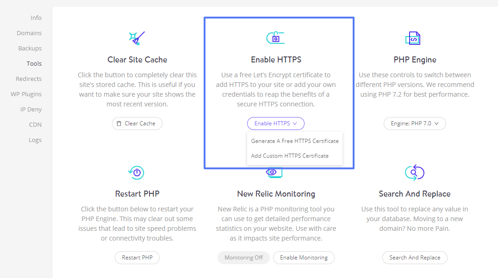Click the Restart PHP button
Image resolution: width=498 pixels, height=278 pixels.
click(137, 258)
